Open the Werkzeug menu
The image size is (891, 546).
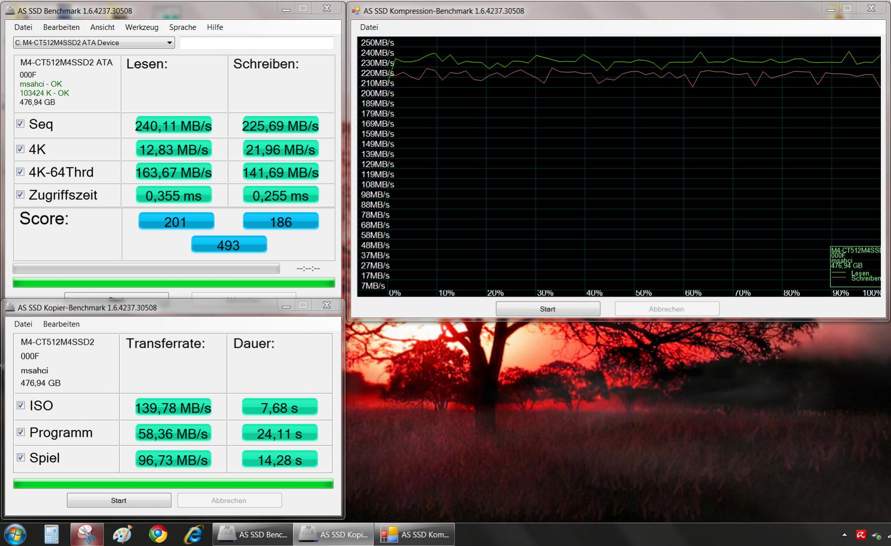click(x=142, y=27)
